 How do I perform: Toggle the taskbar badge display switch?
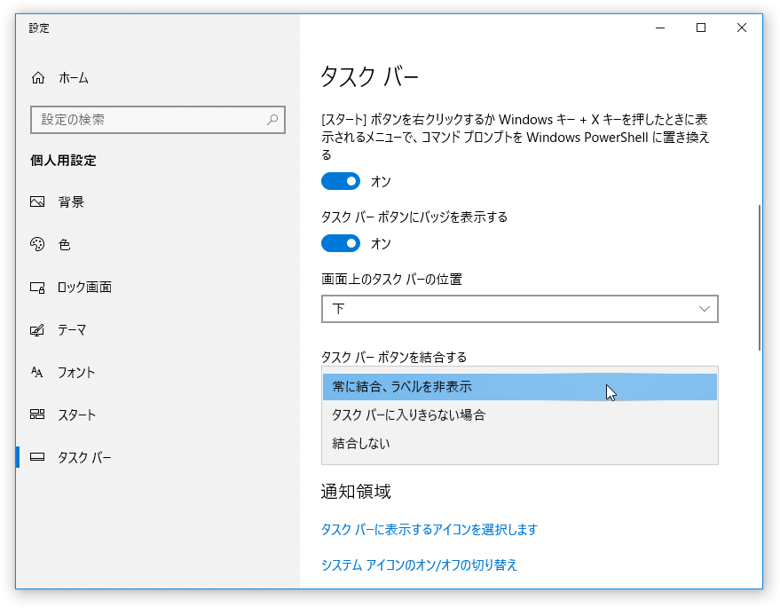pyautogui.click(x=341, y=243)
